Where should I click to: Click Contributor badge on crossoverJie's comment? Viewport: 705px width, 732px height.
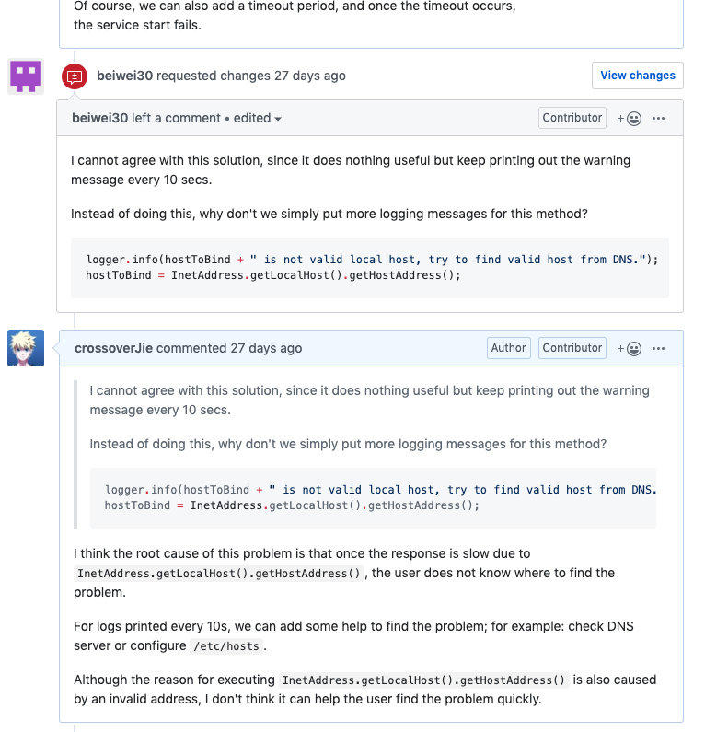click(572, 348)
